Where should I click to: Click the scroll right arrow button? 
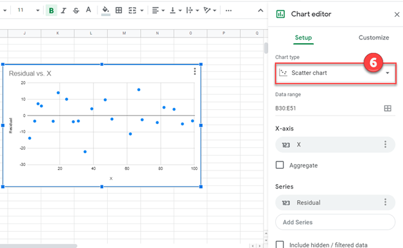point(260,246)
